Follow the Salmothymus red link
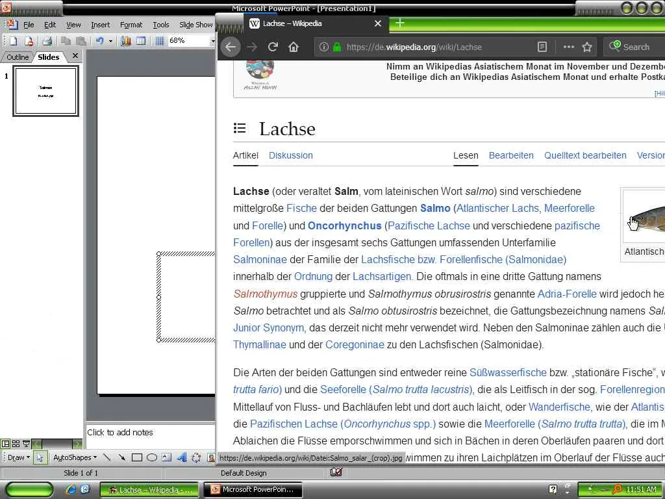665x499 pixels. (266, 294)
